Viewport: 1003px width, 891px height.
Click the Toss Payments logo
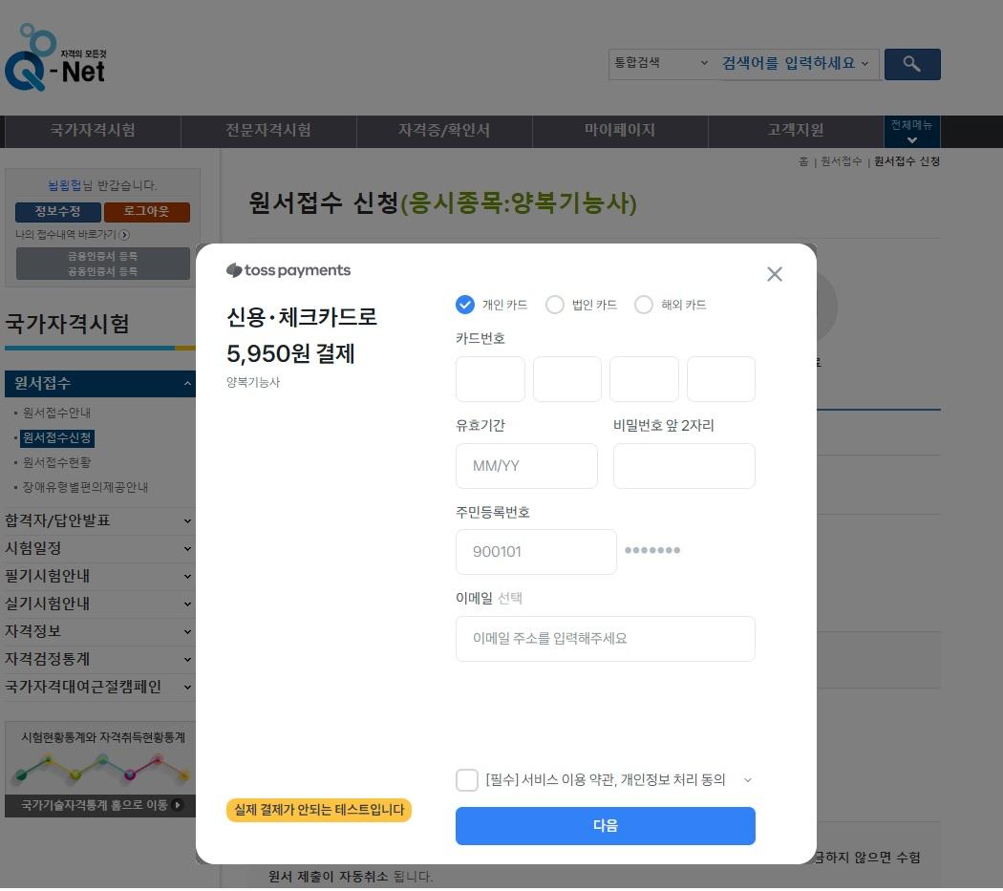click(288, 270)
